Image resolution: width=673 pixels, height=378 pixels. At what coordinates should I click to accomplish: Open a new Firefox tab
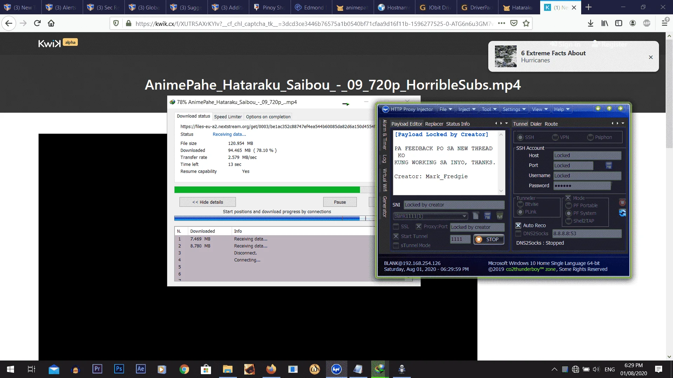tap(589, 7)
